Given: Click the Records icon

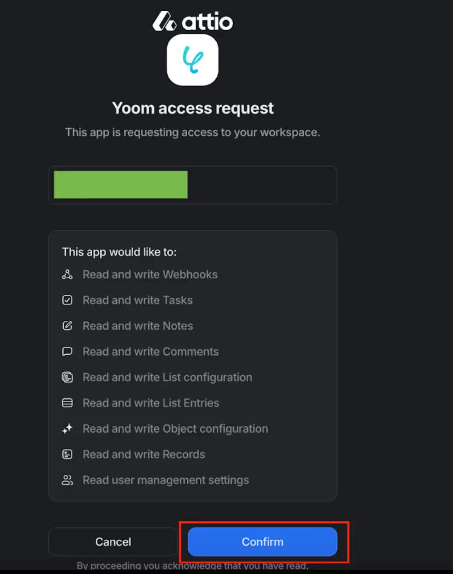Looking at the screenshot, I should [x=67, y=455].
